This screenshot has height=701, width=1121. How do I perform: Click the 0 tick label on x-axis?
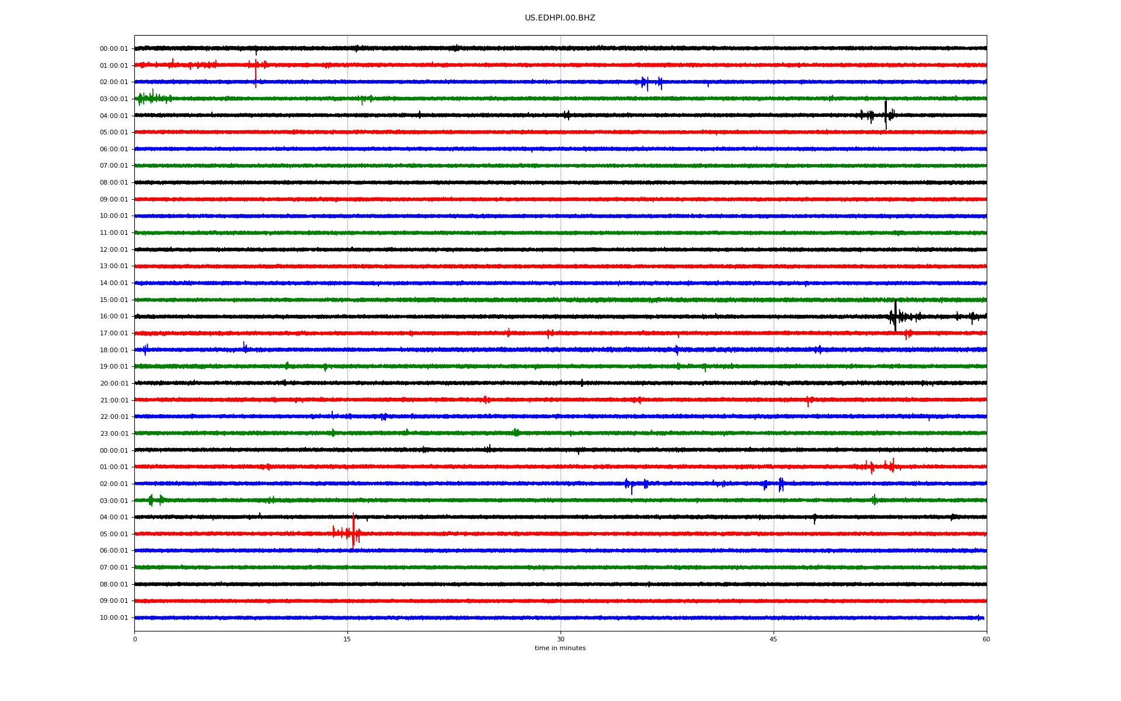click(x=135, y=639)
